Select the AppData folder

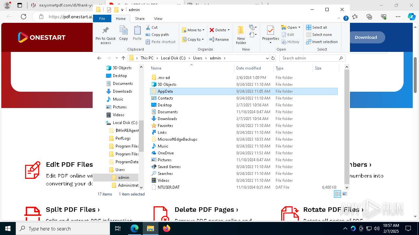tap(244, 91)
